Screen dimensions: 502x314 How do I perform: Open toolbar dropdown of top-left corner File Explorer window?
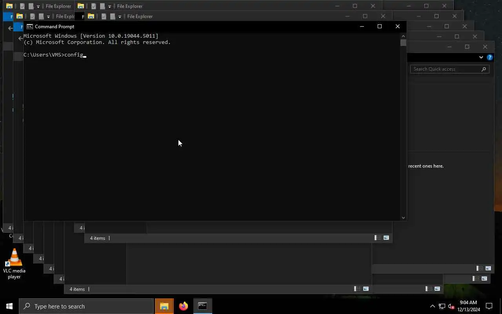[x=38, y=6]
